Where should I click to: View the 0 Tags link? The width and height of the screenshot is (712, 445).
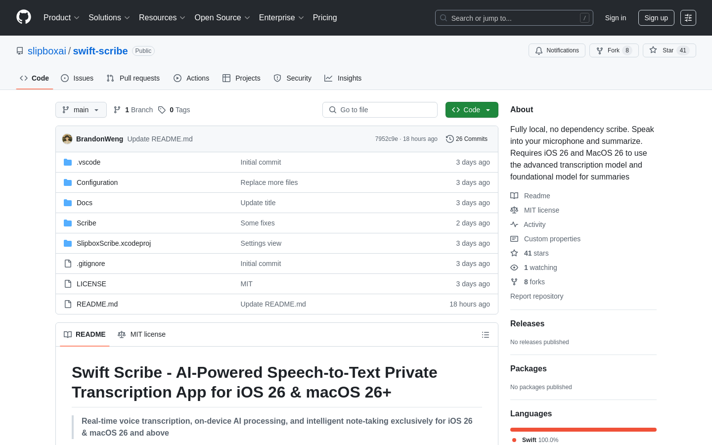tap(174, 110)
